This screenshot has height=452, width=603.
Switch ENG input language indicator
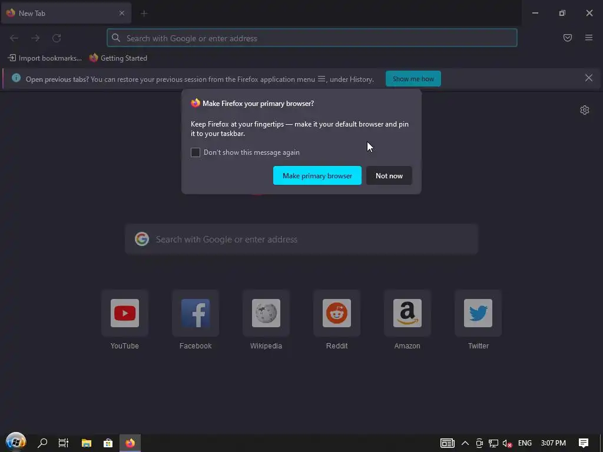525,443
